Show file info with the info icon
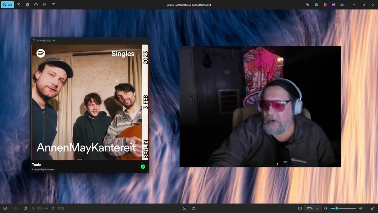The height and width of the screenshot is (213, 378). coord(25,208)
